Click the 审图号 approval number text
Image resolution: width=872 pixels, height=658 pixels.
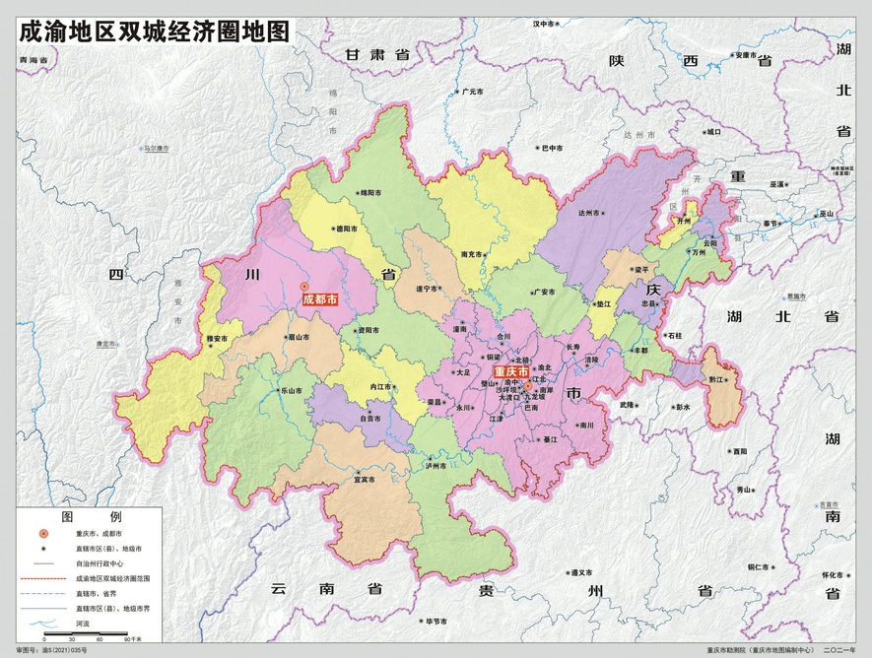49,649
